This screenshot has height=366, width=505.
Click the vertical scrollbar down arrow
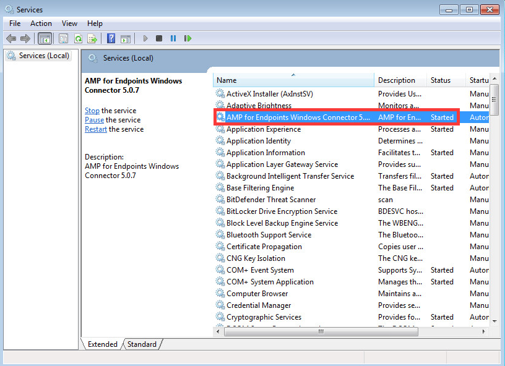(x=494, y=321)
